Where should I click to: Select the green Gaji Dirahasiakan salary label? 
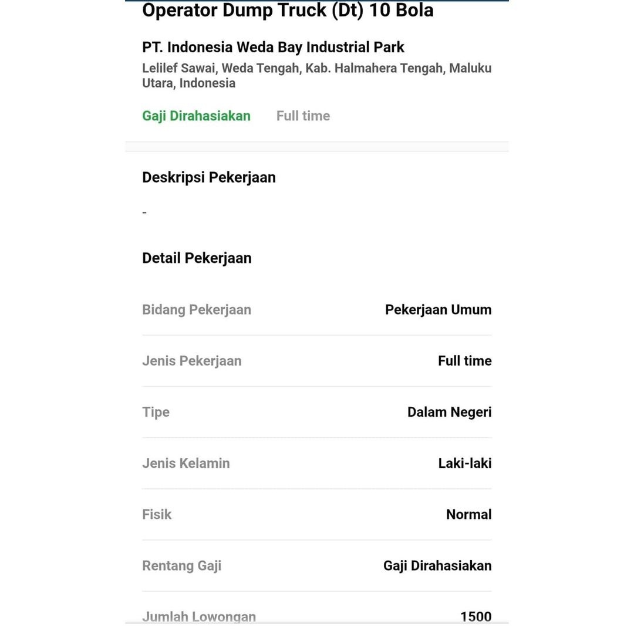(x=196, y=116)
